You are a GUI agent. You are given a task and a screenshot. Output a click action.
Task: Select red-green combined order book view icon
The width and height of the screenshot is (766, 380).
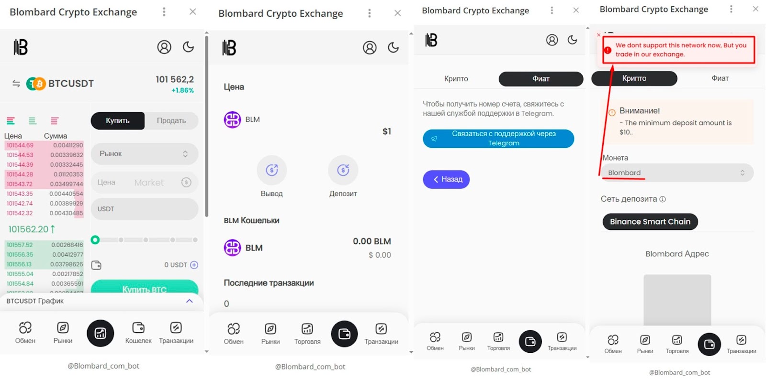tap(11, 121)
